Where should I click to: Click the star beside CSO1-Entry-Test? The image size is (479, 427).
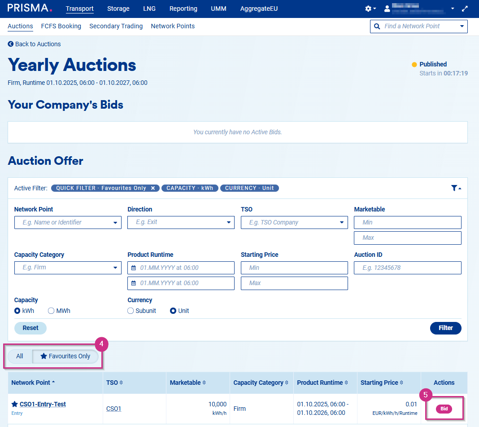(15, 405)
